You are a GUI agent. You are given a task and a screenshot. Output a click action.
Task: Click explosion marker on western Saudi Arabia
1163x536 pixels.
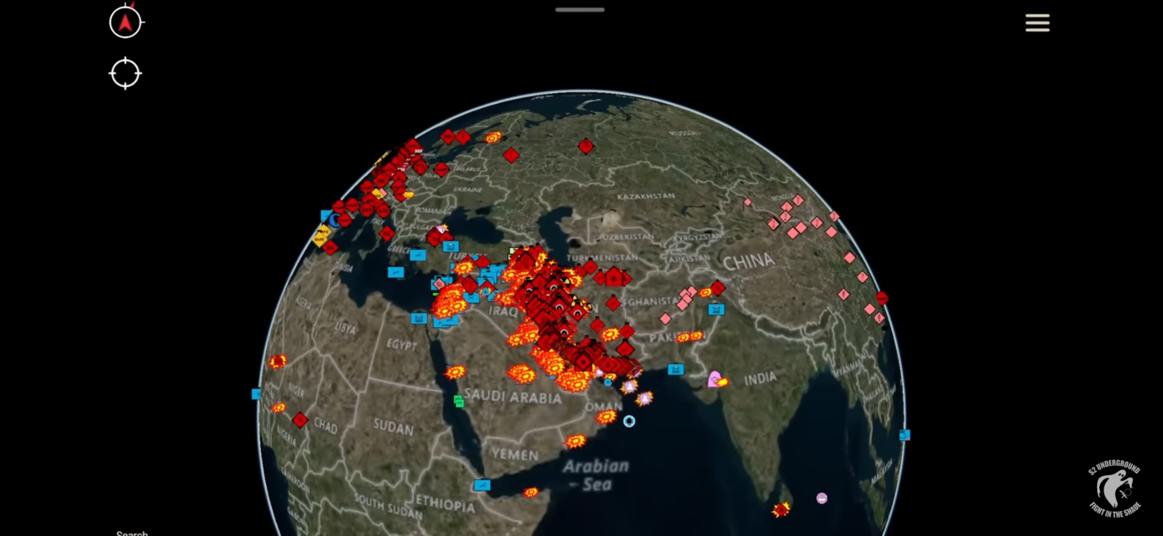pos(455,372)
